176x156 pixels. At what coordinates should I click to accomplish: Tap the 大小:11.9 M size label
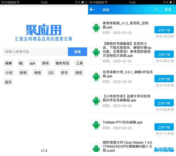point(164,133)
